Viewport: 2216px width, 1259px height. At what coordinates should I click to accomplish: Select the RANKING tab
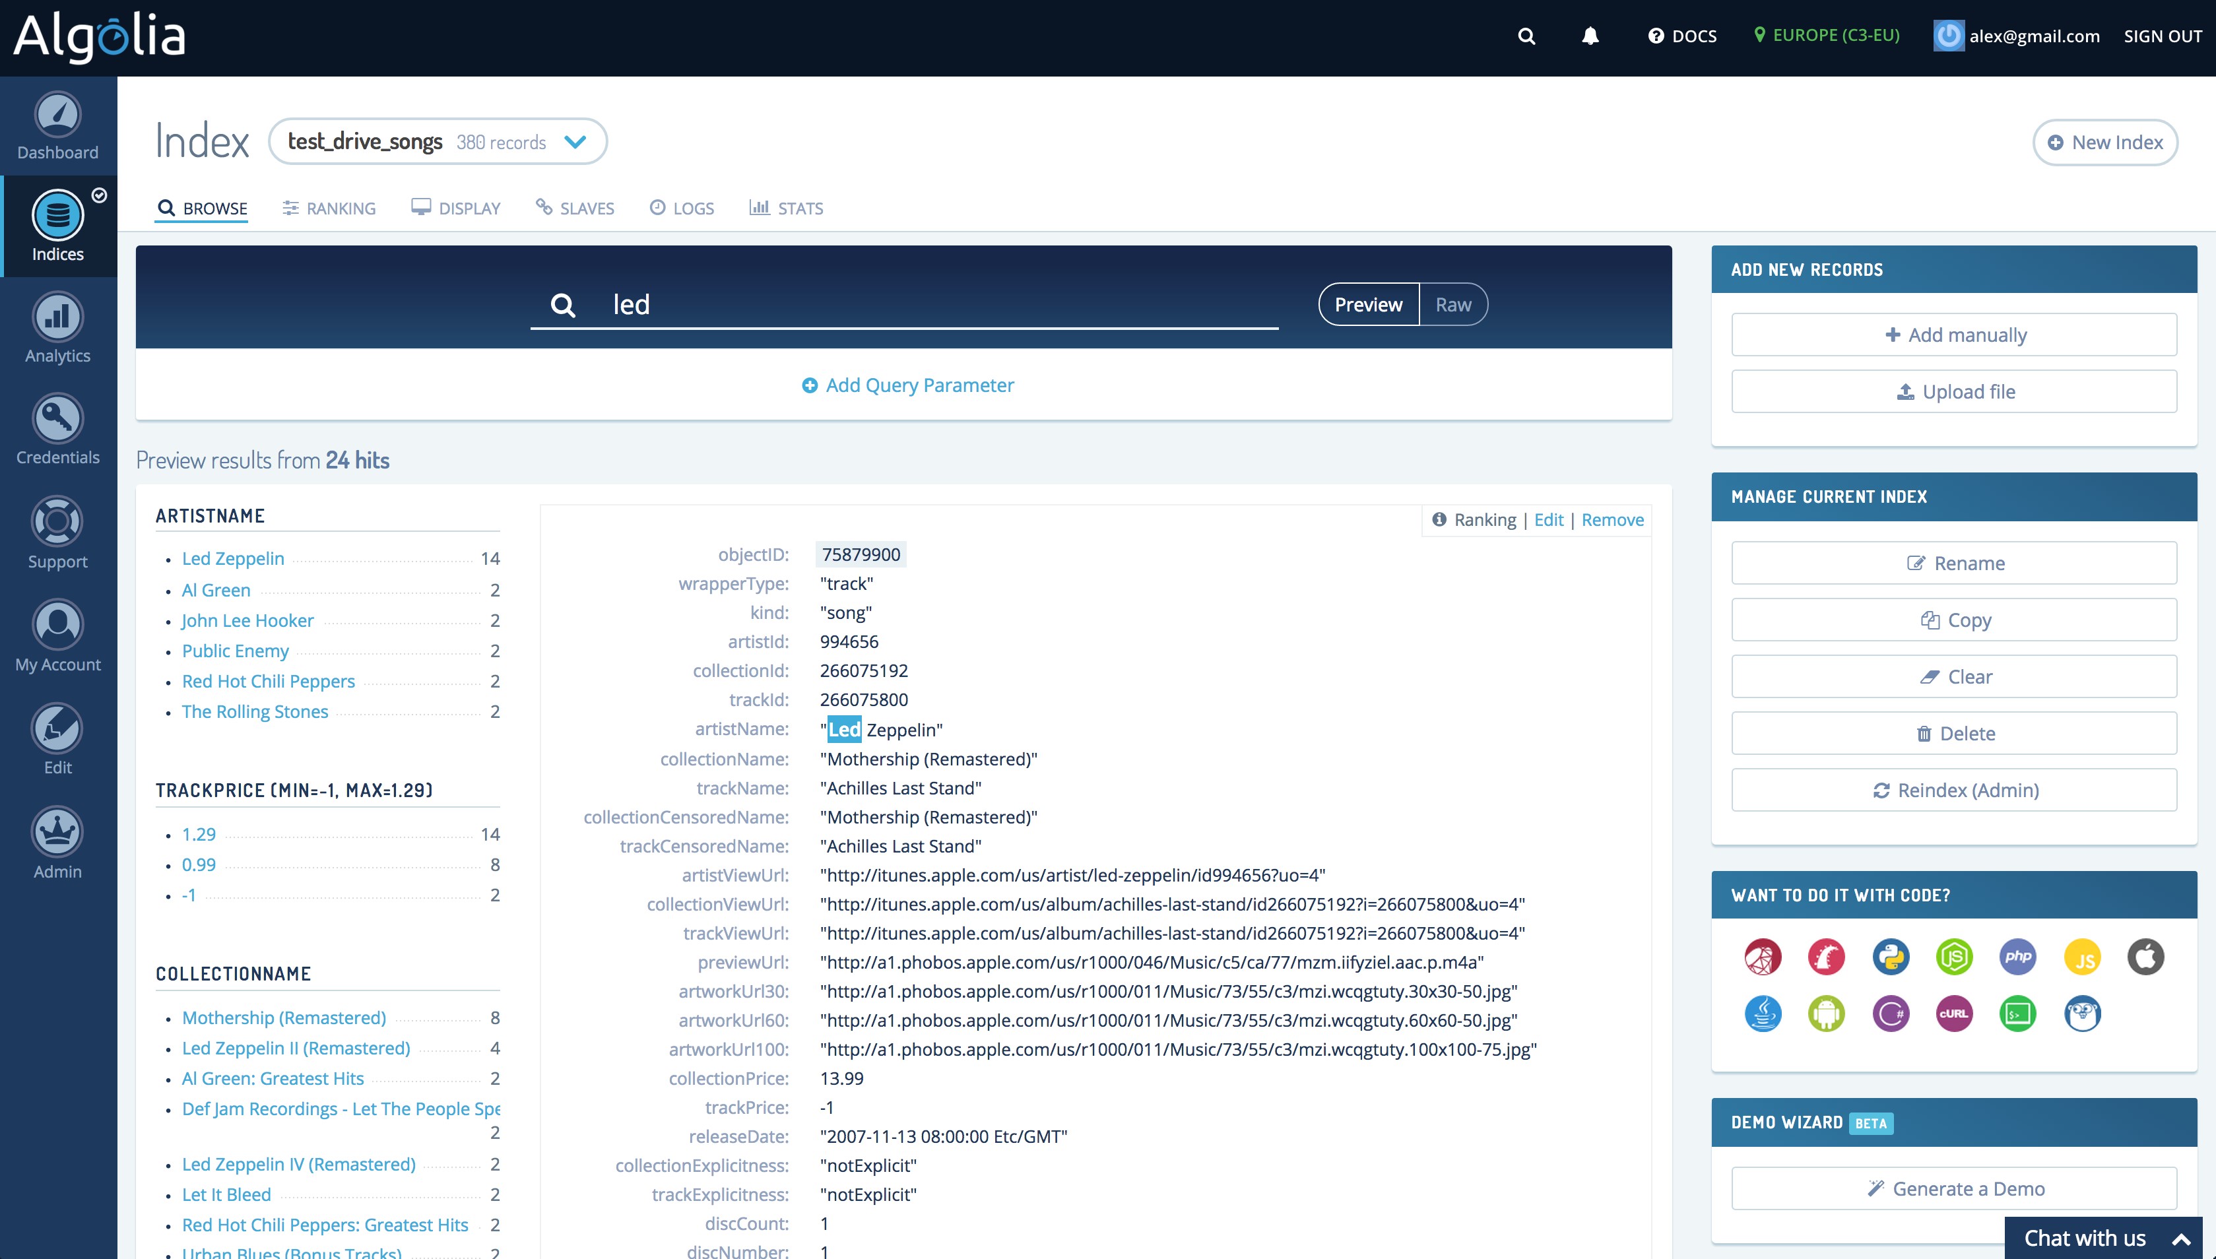coord(329,209)
